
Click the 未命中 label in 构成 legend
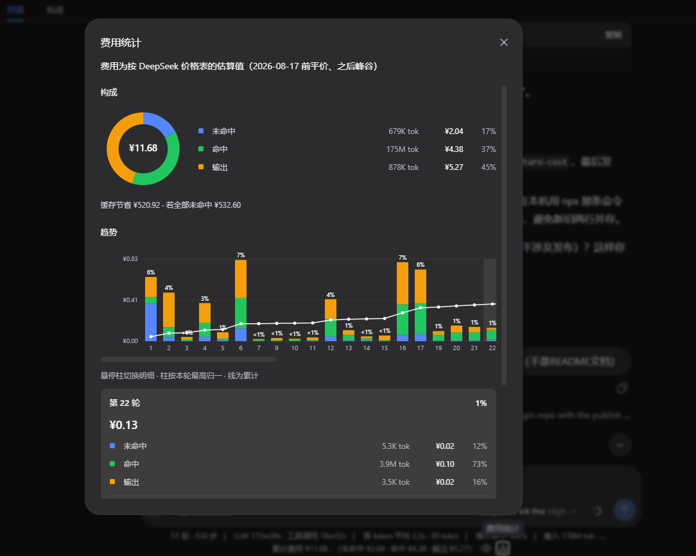pyautogui.click(x=223, y=131)
